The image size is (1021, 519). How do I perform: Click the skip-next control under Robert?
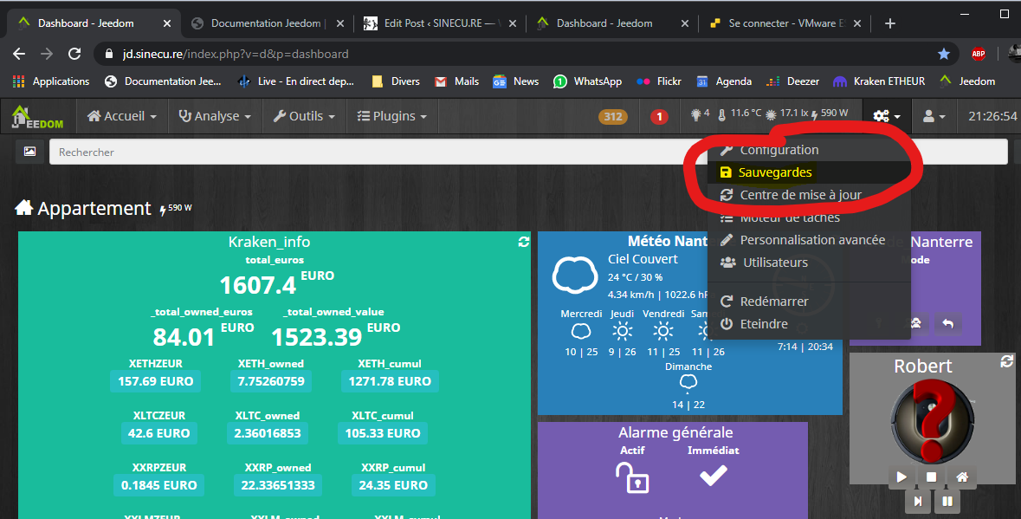coord(917,501)
